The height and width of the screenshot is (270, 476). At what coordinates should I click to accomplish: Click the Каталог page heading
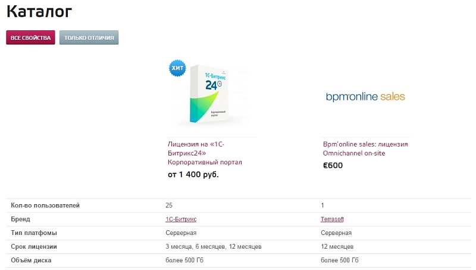click(x=40, y=10)
